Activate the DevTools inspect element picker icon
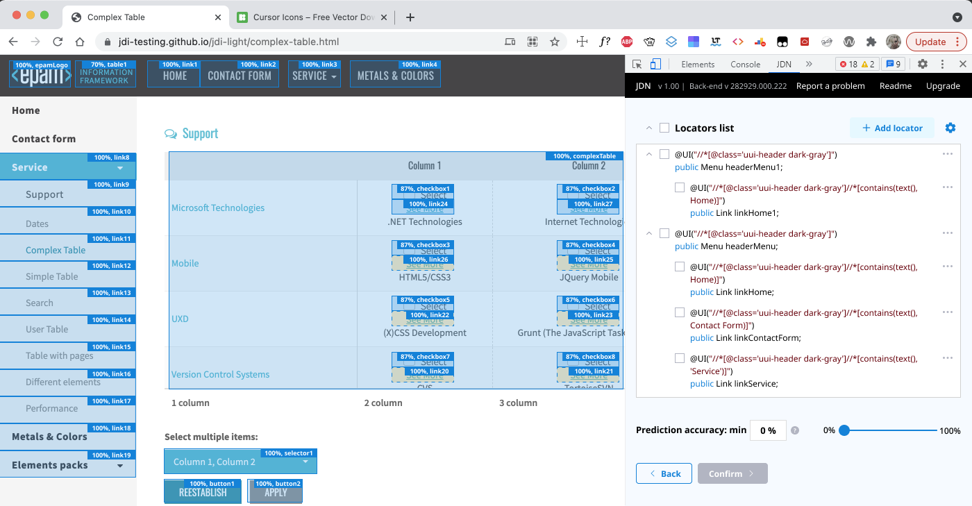Image resolution: width=972 pixels, height=506 pixels. (x=637, y=64)
